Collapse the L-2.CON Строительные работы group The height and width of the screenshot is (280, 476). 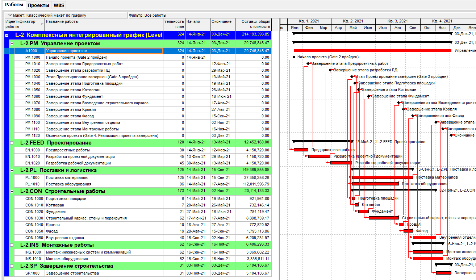(12, 191)
